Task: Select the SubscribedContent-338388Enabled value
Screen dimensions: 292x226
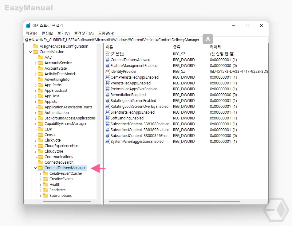Action: pos(140,124)
